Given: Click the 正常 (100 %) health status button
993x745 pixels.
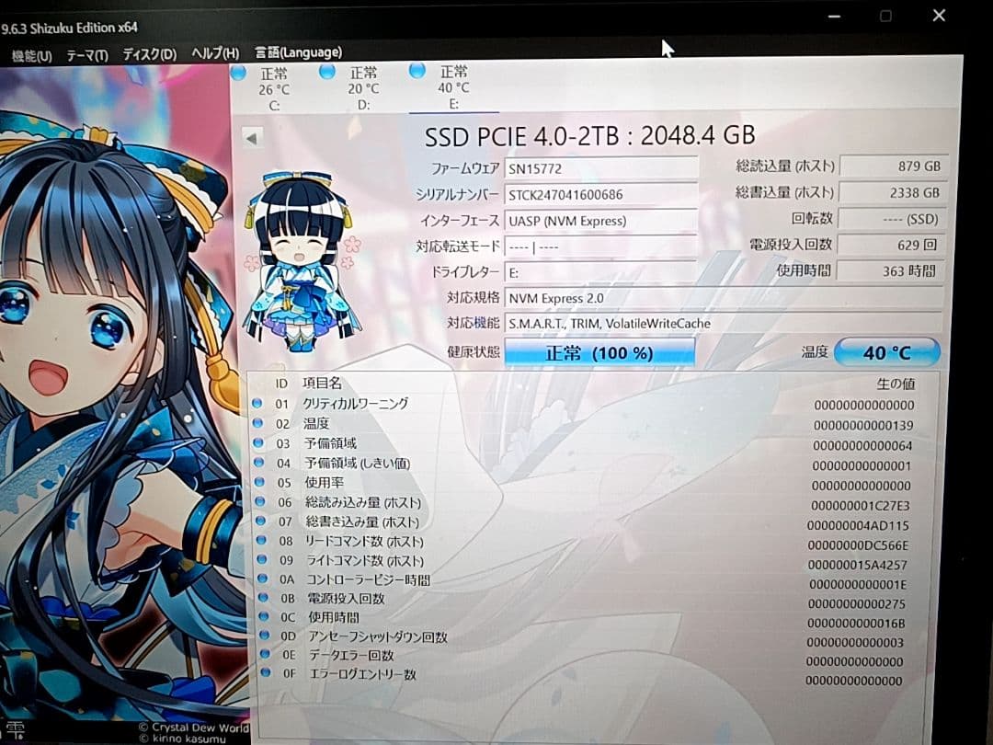Looking at the screenshot, I should tap(599, 352).
